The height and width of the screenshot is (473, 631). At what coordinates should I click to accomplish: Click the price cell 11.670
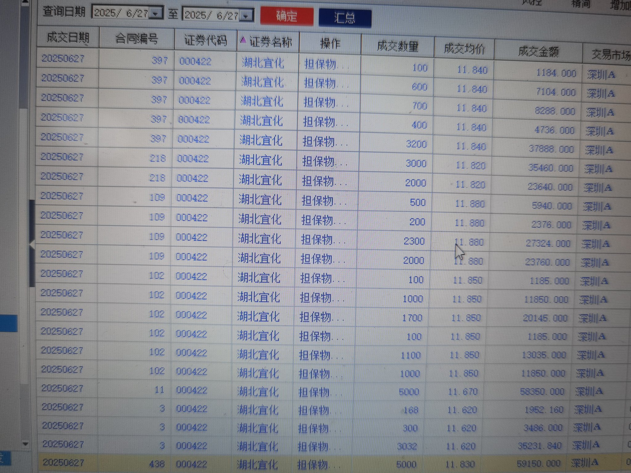463,392
